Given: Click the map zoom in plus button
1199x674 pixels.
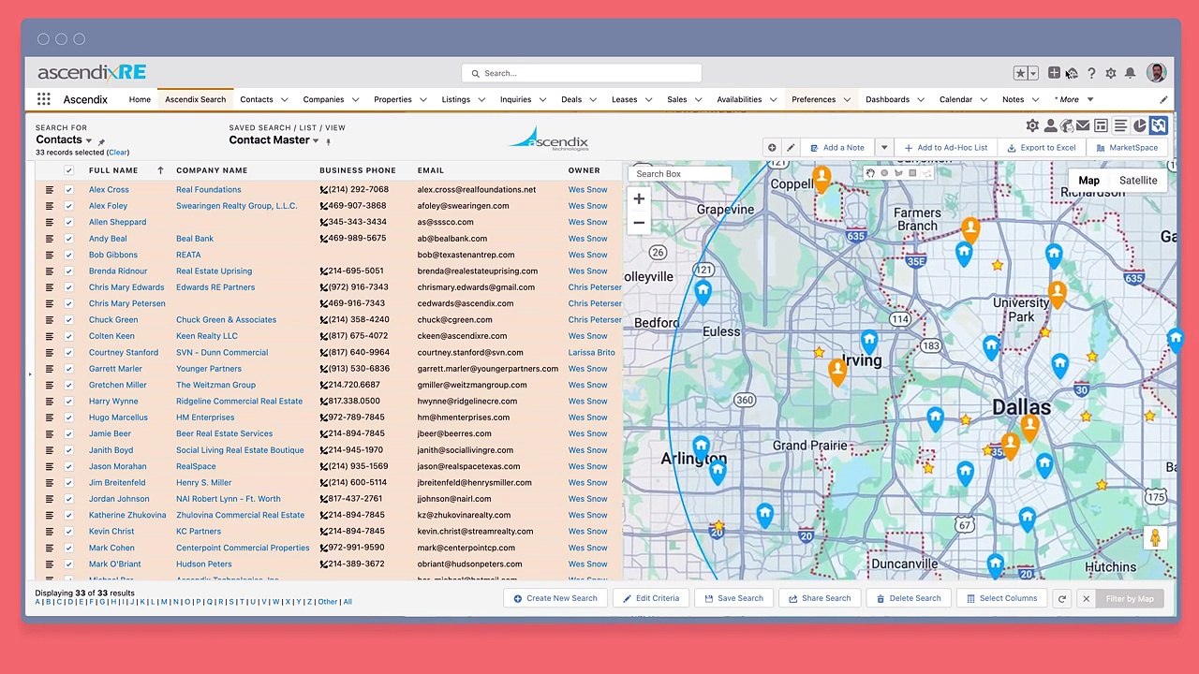Looking at the screenshot, I should [639, 198].
